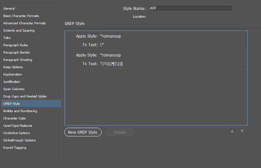261x168 pixels.
Task: Open Drop Caps and Nested Styles
Action: (x=31, y=96)
